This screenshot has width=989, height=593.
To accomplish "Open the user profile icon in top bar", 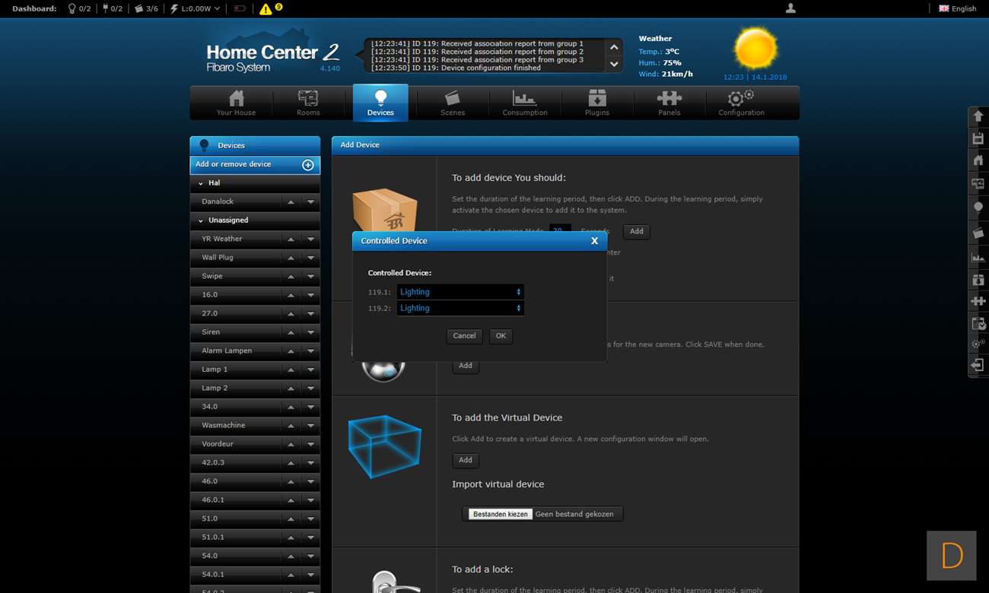I will [x=790, y=8].
